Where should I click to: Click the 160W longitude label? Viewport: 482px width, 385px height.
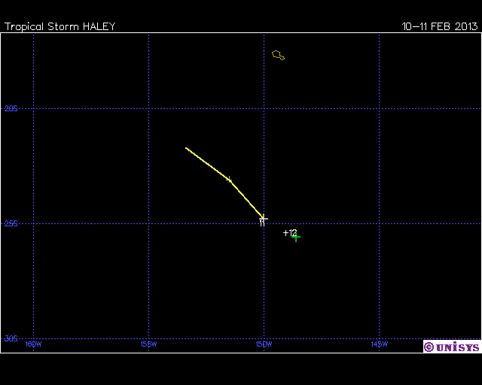pyautogui.click(x=34, y=344)
